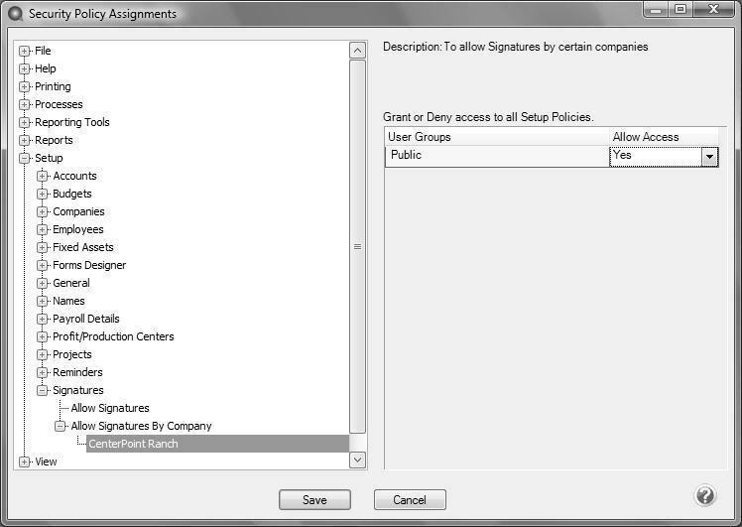Collapse the Setup tree node
This screenshot has width=742, height=527.
click(25, 158)
